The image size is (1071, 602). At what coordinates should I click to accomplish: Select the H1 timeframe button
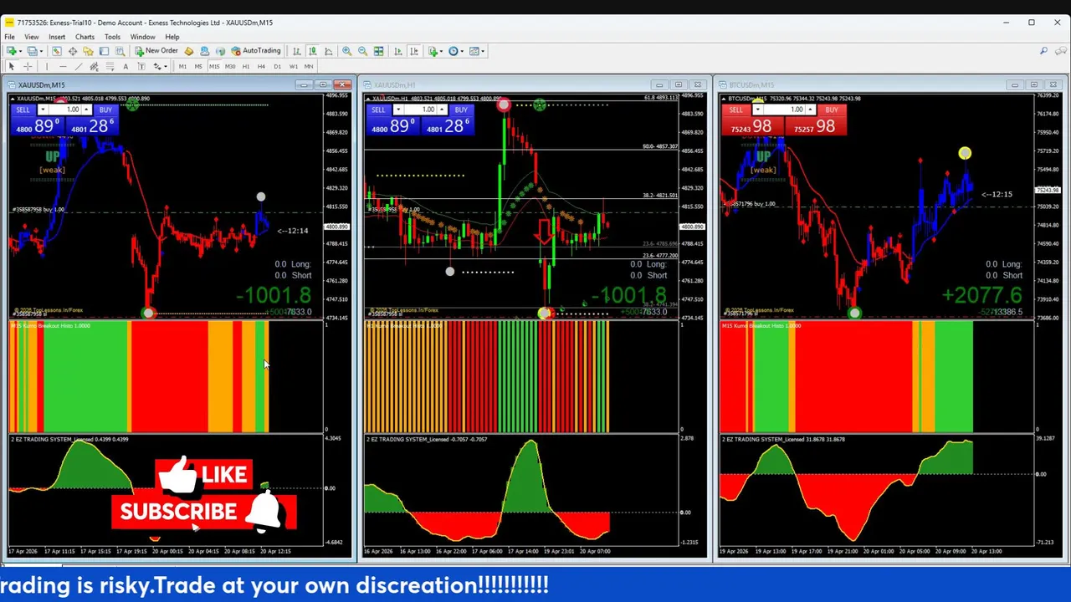point(246,67)
